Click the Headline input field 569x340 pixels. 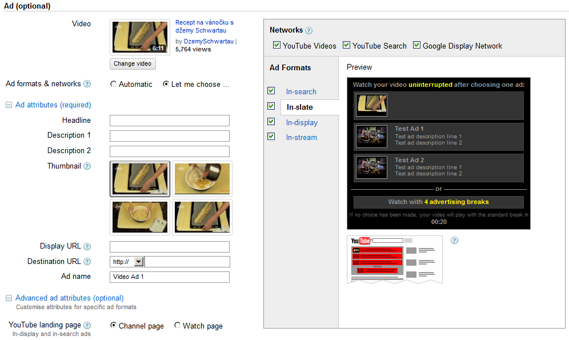(169, 121)
